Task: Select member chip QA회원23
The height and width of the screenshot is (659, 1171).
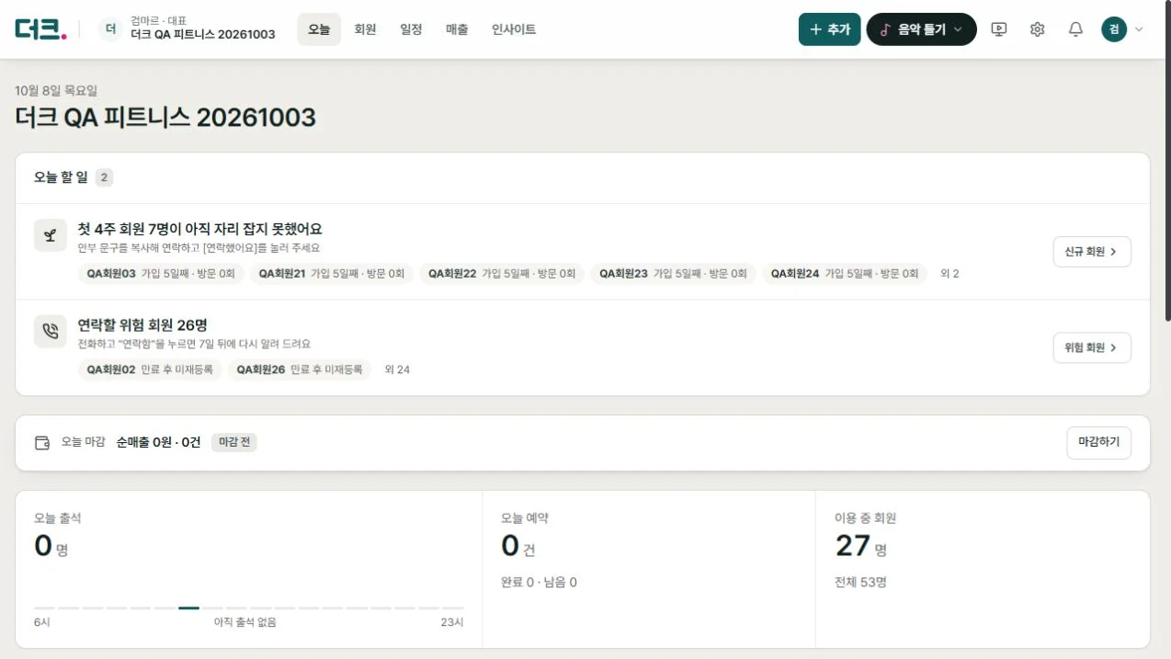Action: [673, 274]
